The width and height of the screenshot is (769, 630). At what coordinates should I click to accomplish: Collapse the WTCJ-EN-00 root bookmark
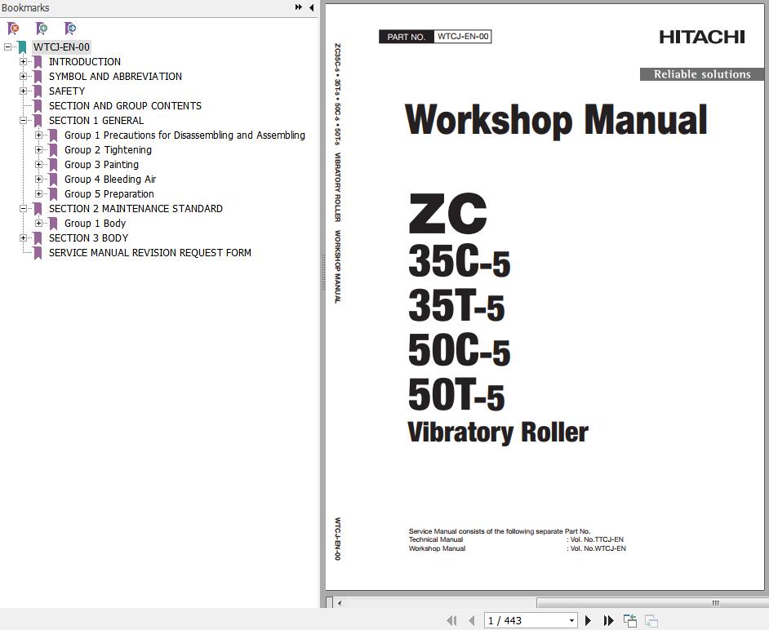point(7,47)
